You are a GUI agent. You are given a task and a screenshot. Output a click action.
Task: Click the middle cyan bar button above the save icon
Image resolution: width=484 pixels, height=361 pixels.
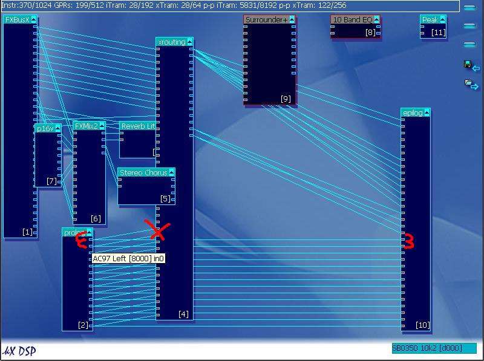tap(469, 26)
